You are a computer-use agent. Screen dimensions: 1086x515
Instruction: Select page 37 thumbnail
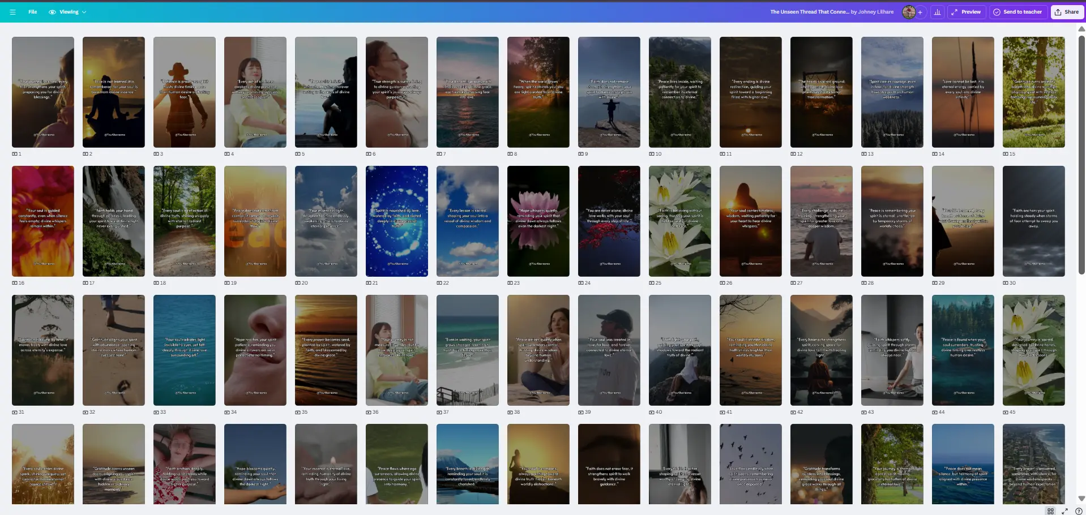click(468, 350)
